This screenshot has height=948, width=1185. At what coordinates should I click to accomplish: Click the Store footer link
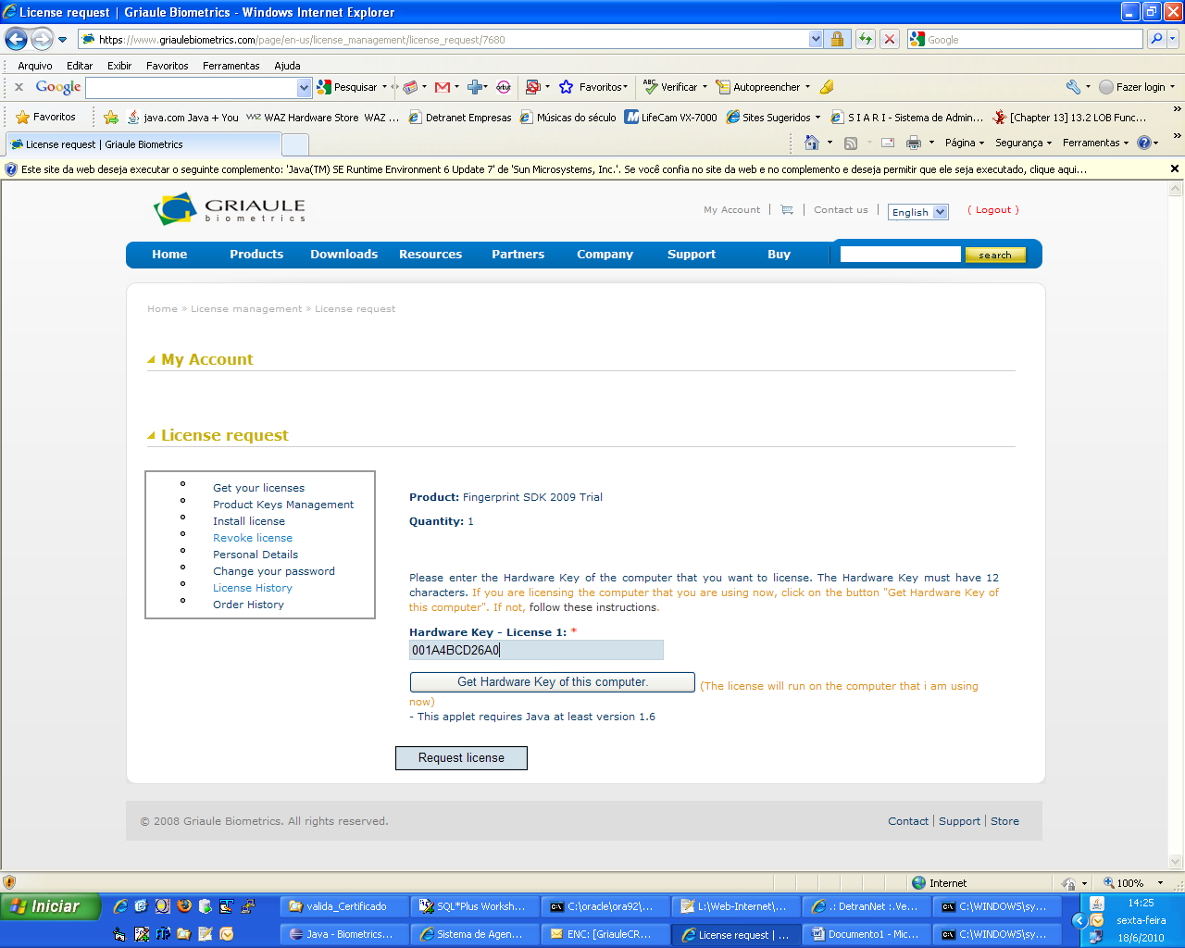click(x=1004, y=821)
